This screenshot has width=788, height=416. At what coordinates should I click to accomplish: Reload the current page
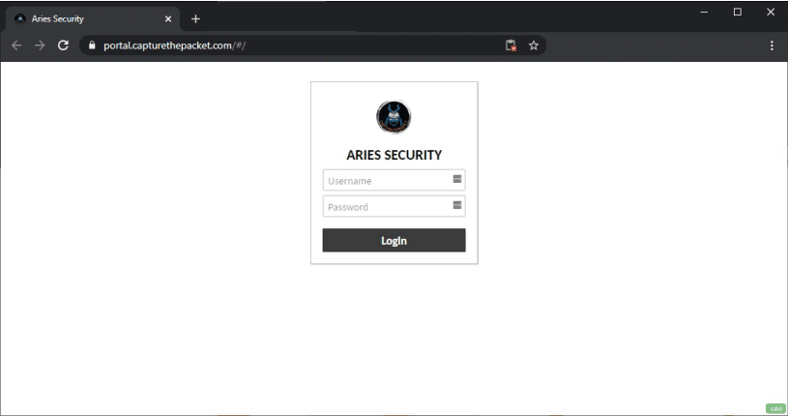pos(63,45)
